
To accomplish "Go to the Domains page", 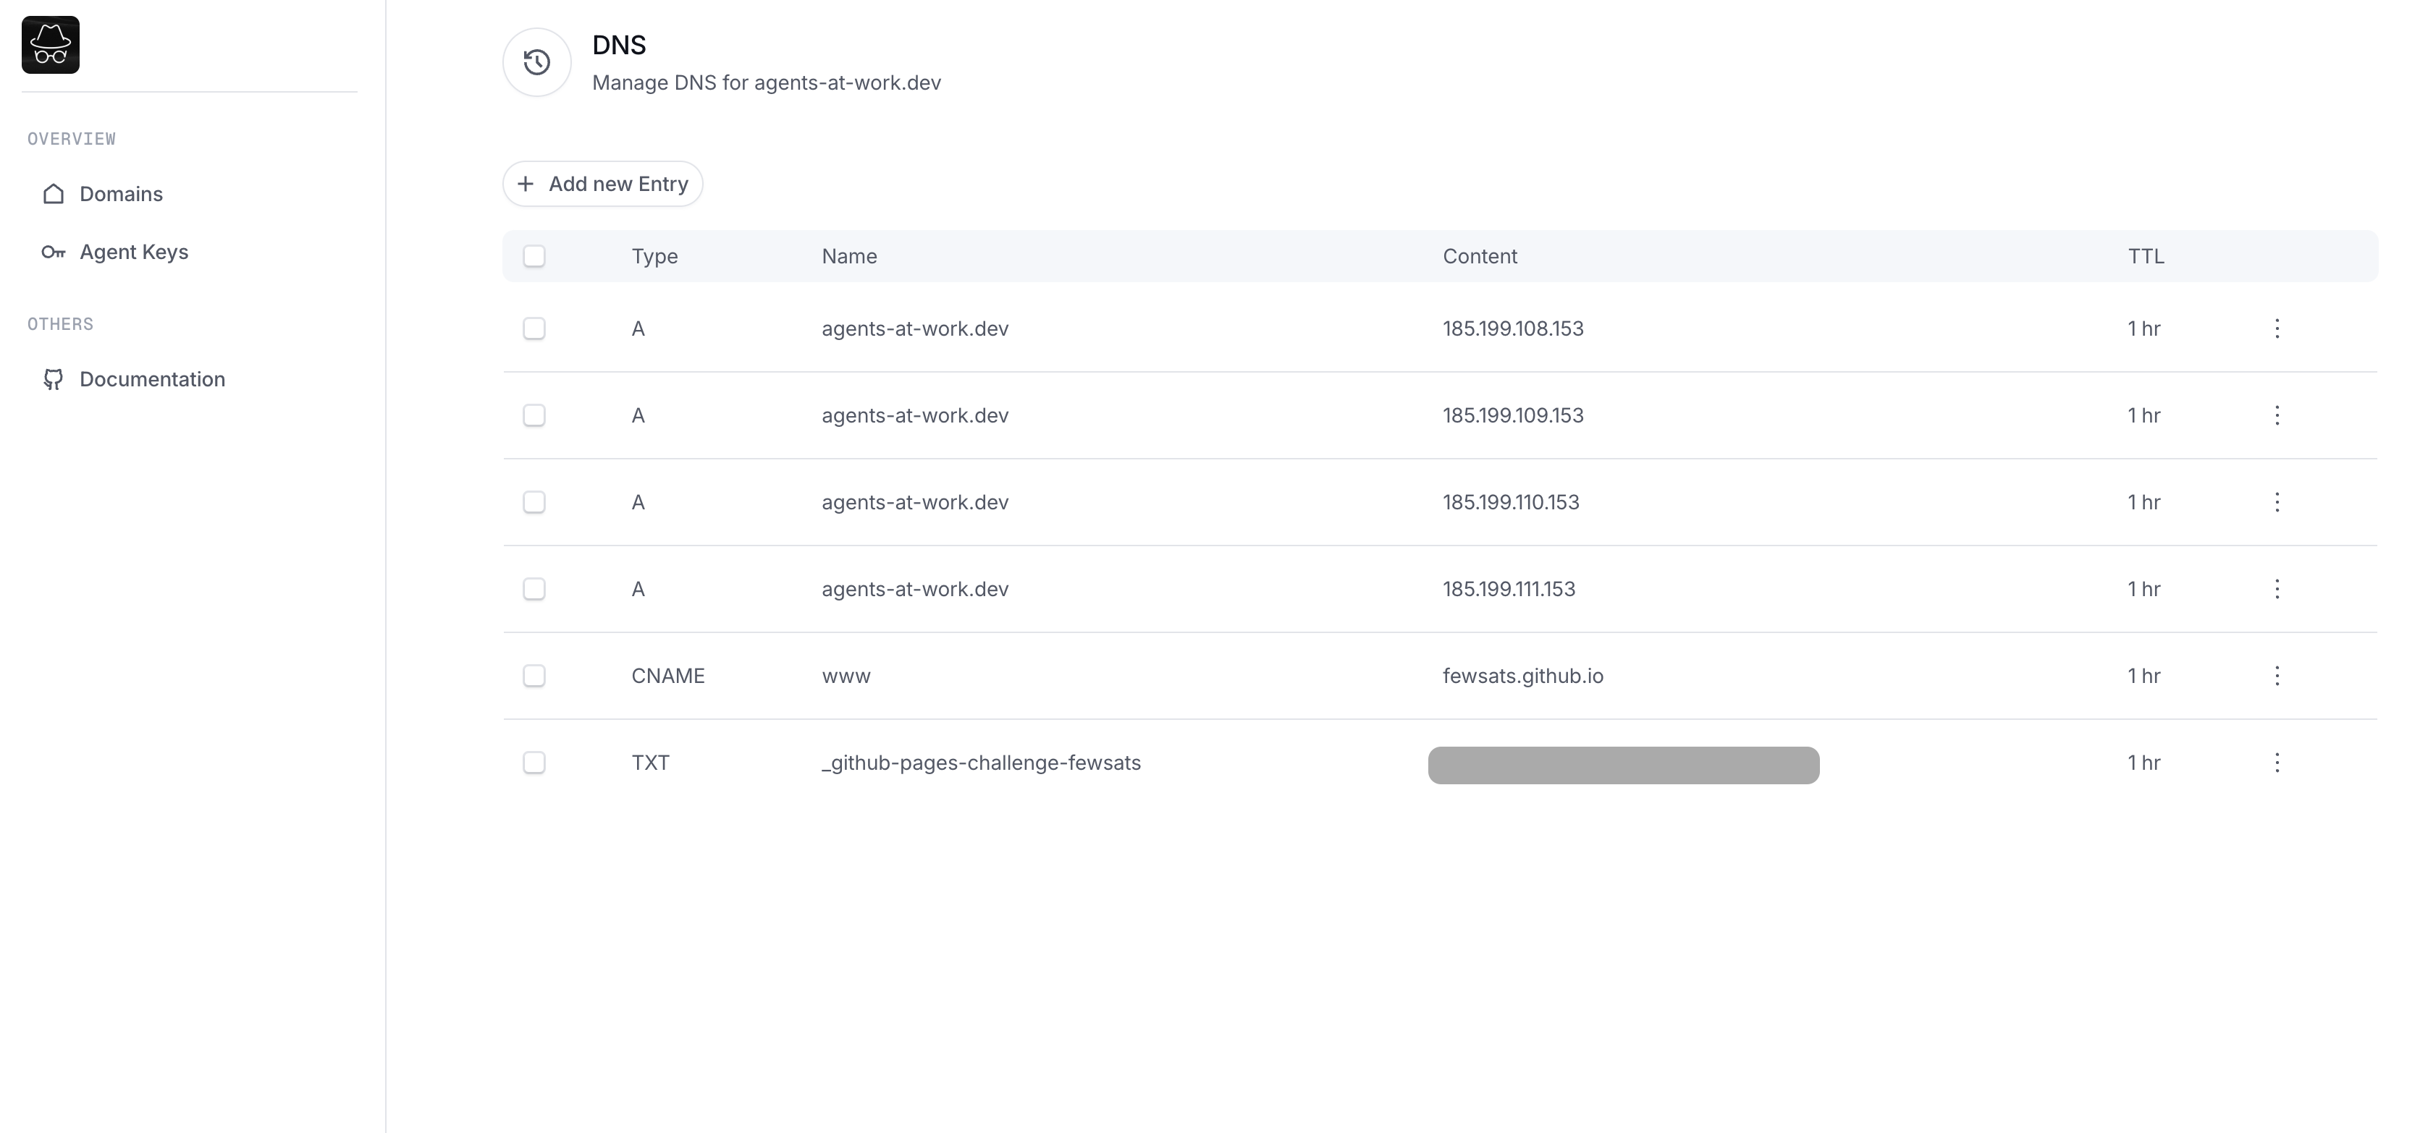I will click(x=121, y=194).
